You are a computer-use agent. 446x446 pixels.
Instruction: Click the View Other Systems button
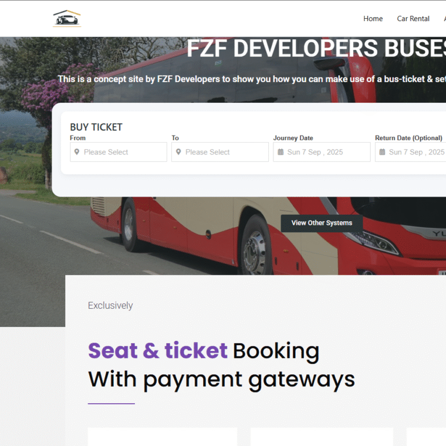point(322,223)
